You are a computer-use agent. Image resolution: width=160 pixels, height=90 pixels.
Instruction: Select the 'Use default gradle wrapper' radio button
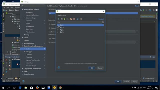coord(50,24)
